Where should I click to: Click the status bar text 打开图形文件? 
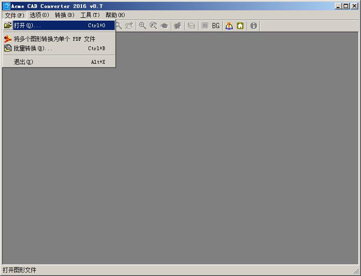pyautogui.click(x=20, y=270)
